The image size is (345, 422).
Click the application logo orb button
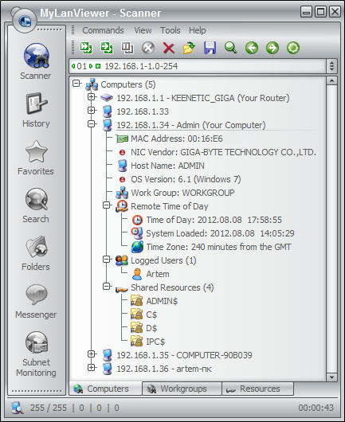point(24,21)
